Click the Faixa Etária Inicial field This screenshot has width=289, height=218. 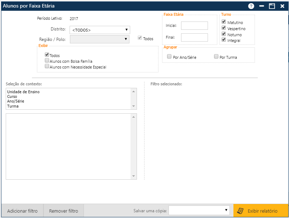[x=194, y=26]
